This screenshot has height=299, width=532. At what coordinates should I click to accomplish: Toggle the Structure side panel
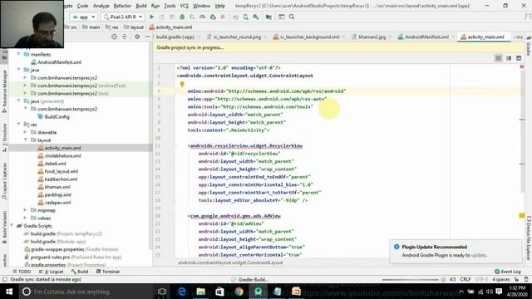pyautogui.click(x=4, y=137)
